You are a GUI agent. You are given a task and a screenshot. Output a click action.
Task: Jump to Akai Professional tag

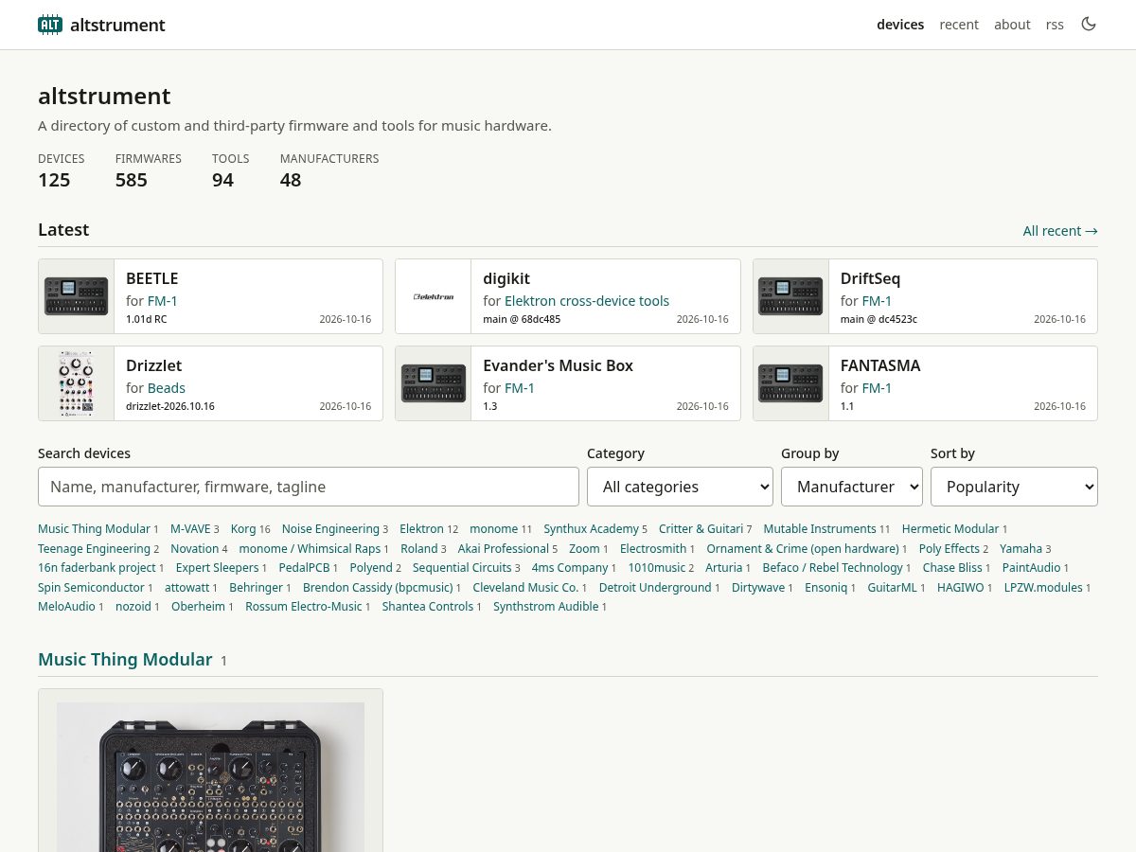click(504, 549)
